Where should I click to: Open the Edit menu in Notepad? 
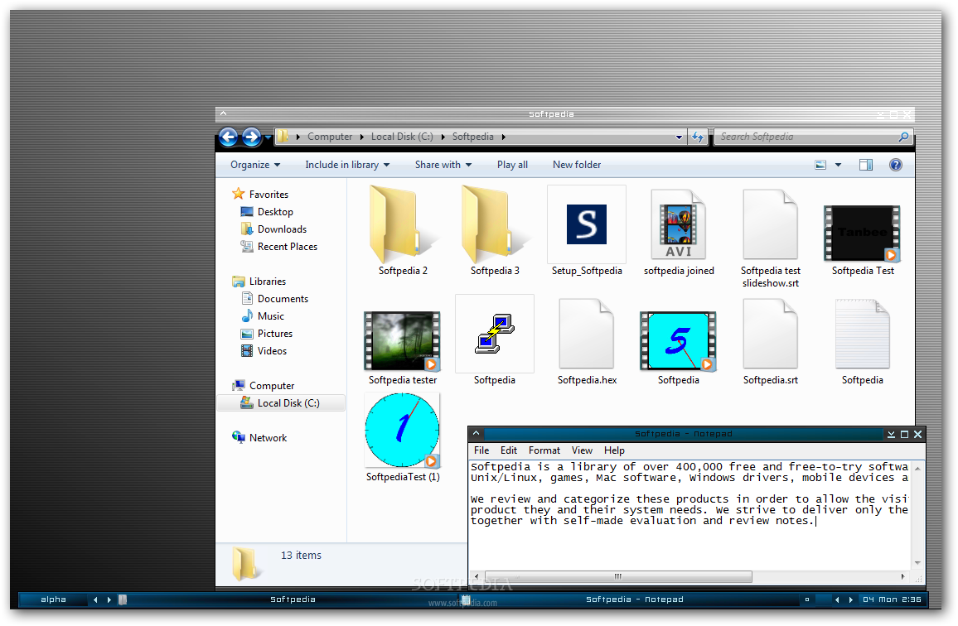509,450
